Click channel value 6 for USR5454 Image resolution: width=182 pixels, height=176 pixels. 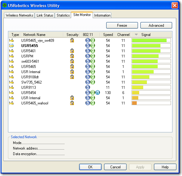(x=123, y=92)
